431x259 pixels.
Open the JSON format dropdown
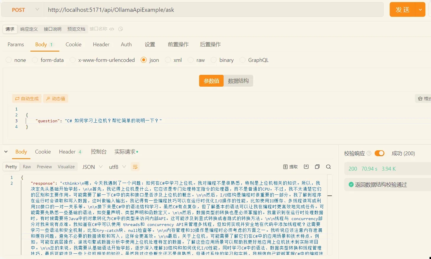pyautogui.click(x=92, y=167)
